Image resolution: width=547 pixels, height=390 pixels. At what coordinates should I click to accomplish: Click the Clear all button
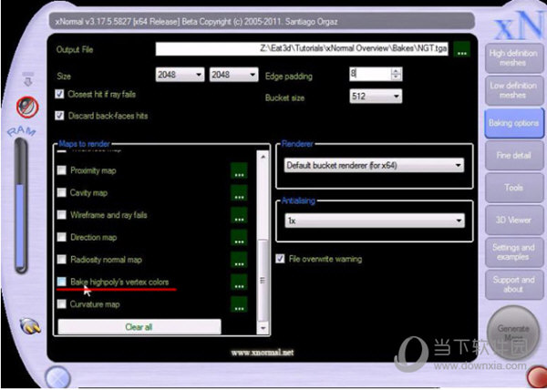pyautogui.click(x=139, y=327)
